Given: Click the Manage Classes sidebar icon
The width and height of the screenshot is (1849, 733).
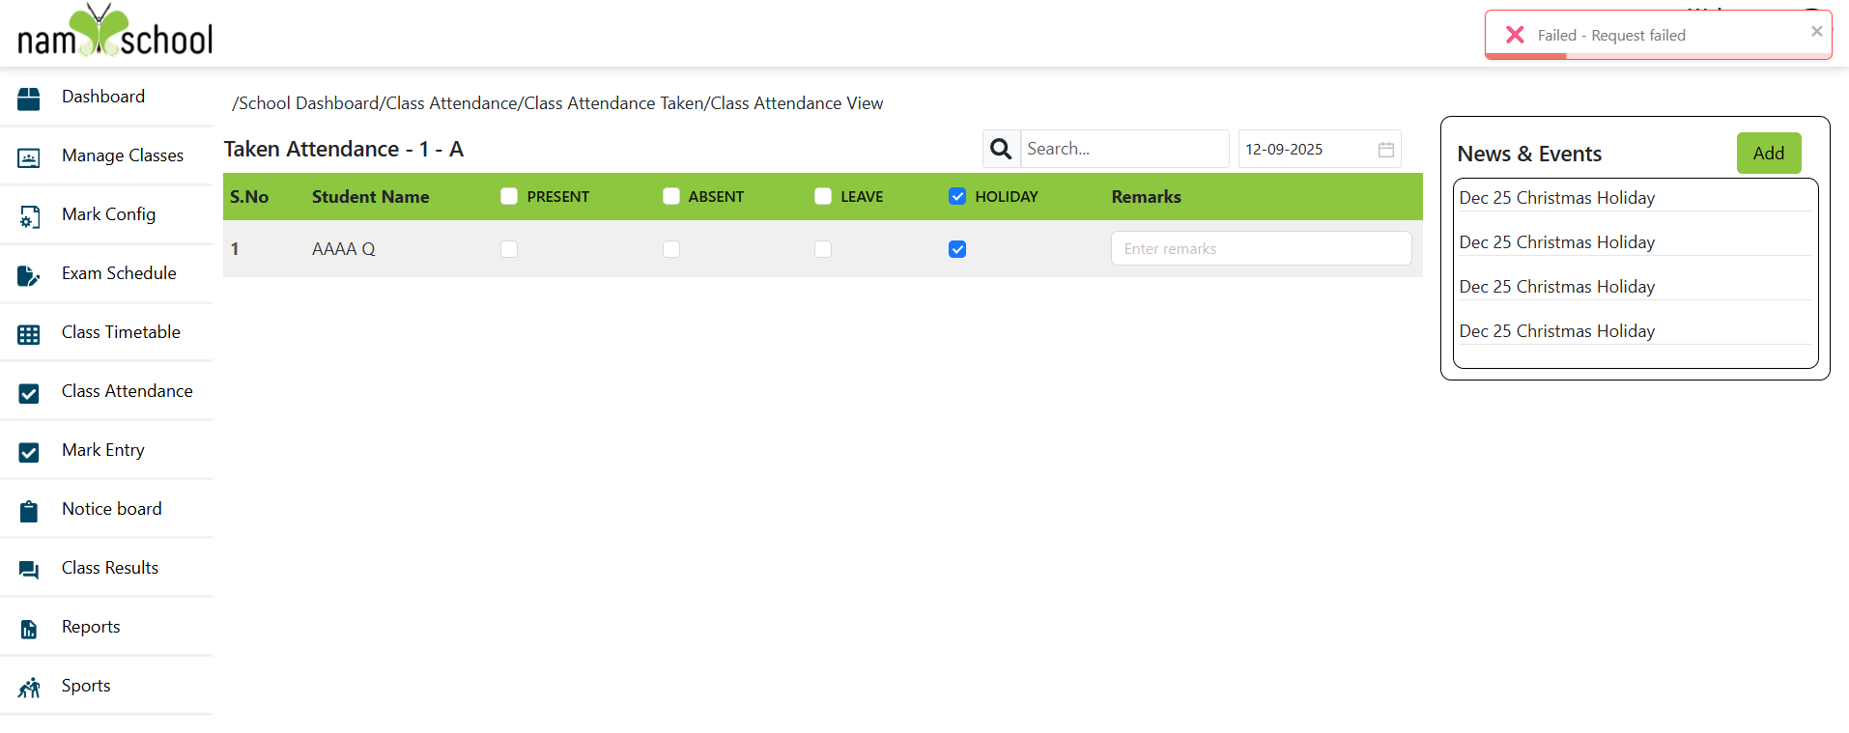Looking at the screenshot, I should click(x=29, y=157).
